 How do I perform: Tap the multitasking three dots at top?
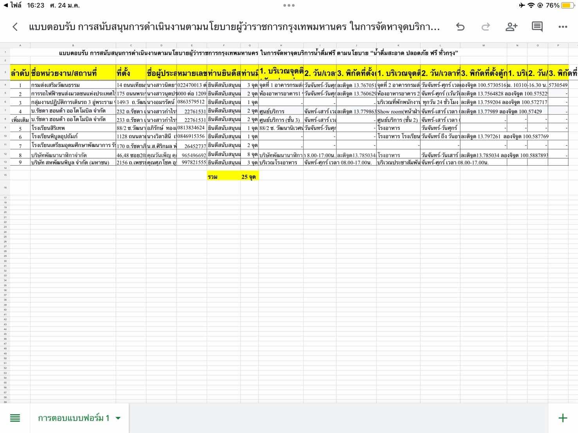[289, 5]
